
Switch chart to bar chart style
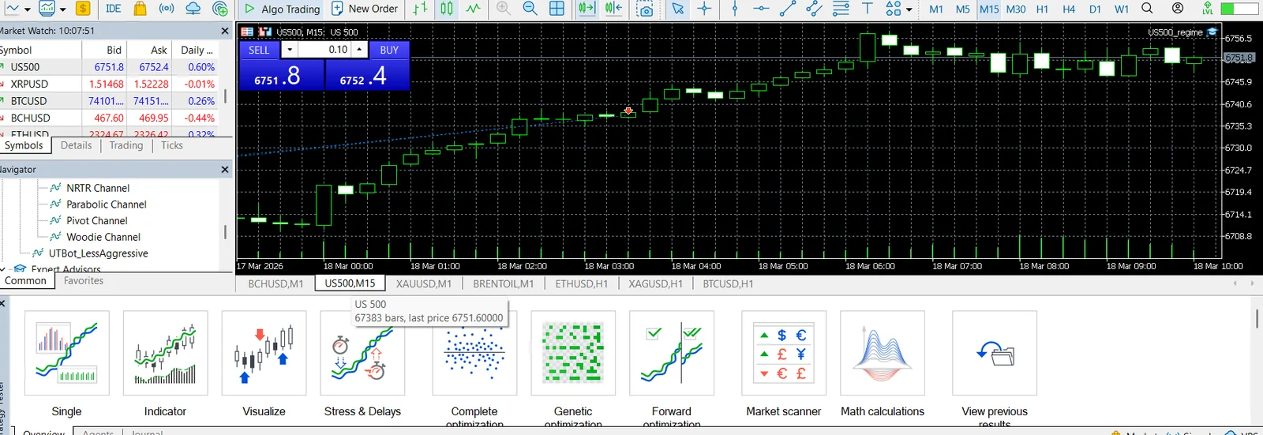click(420, 9)
